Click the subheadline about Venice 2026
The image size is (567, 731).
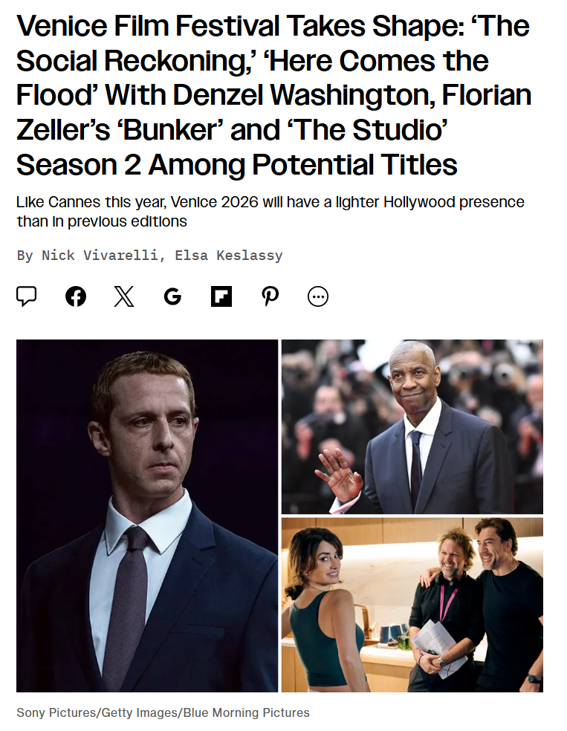point(270,212)
